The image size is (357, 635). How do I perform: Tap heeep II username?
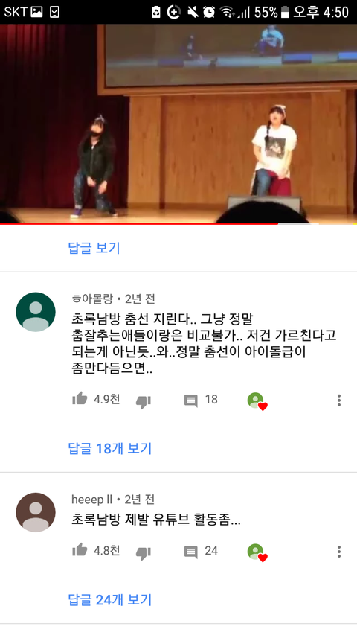92,500
